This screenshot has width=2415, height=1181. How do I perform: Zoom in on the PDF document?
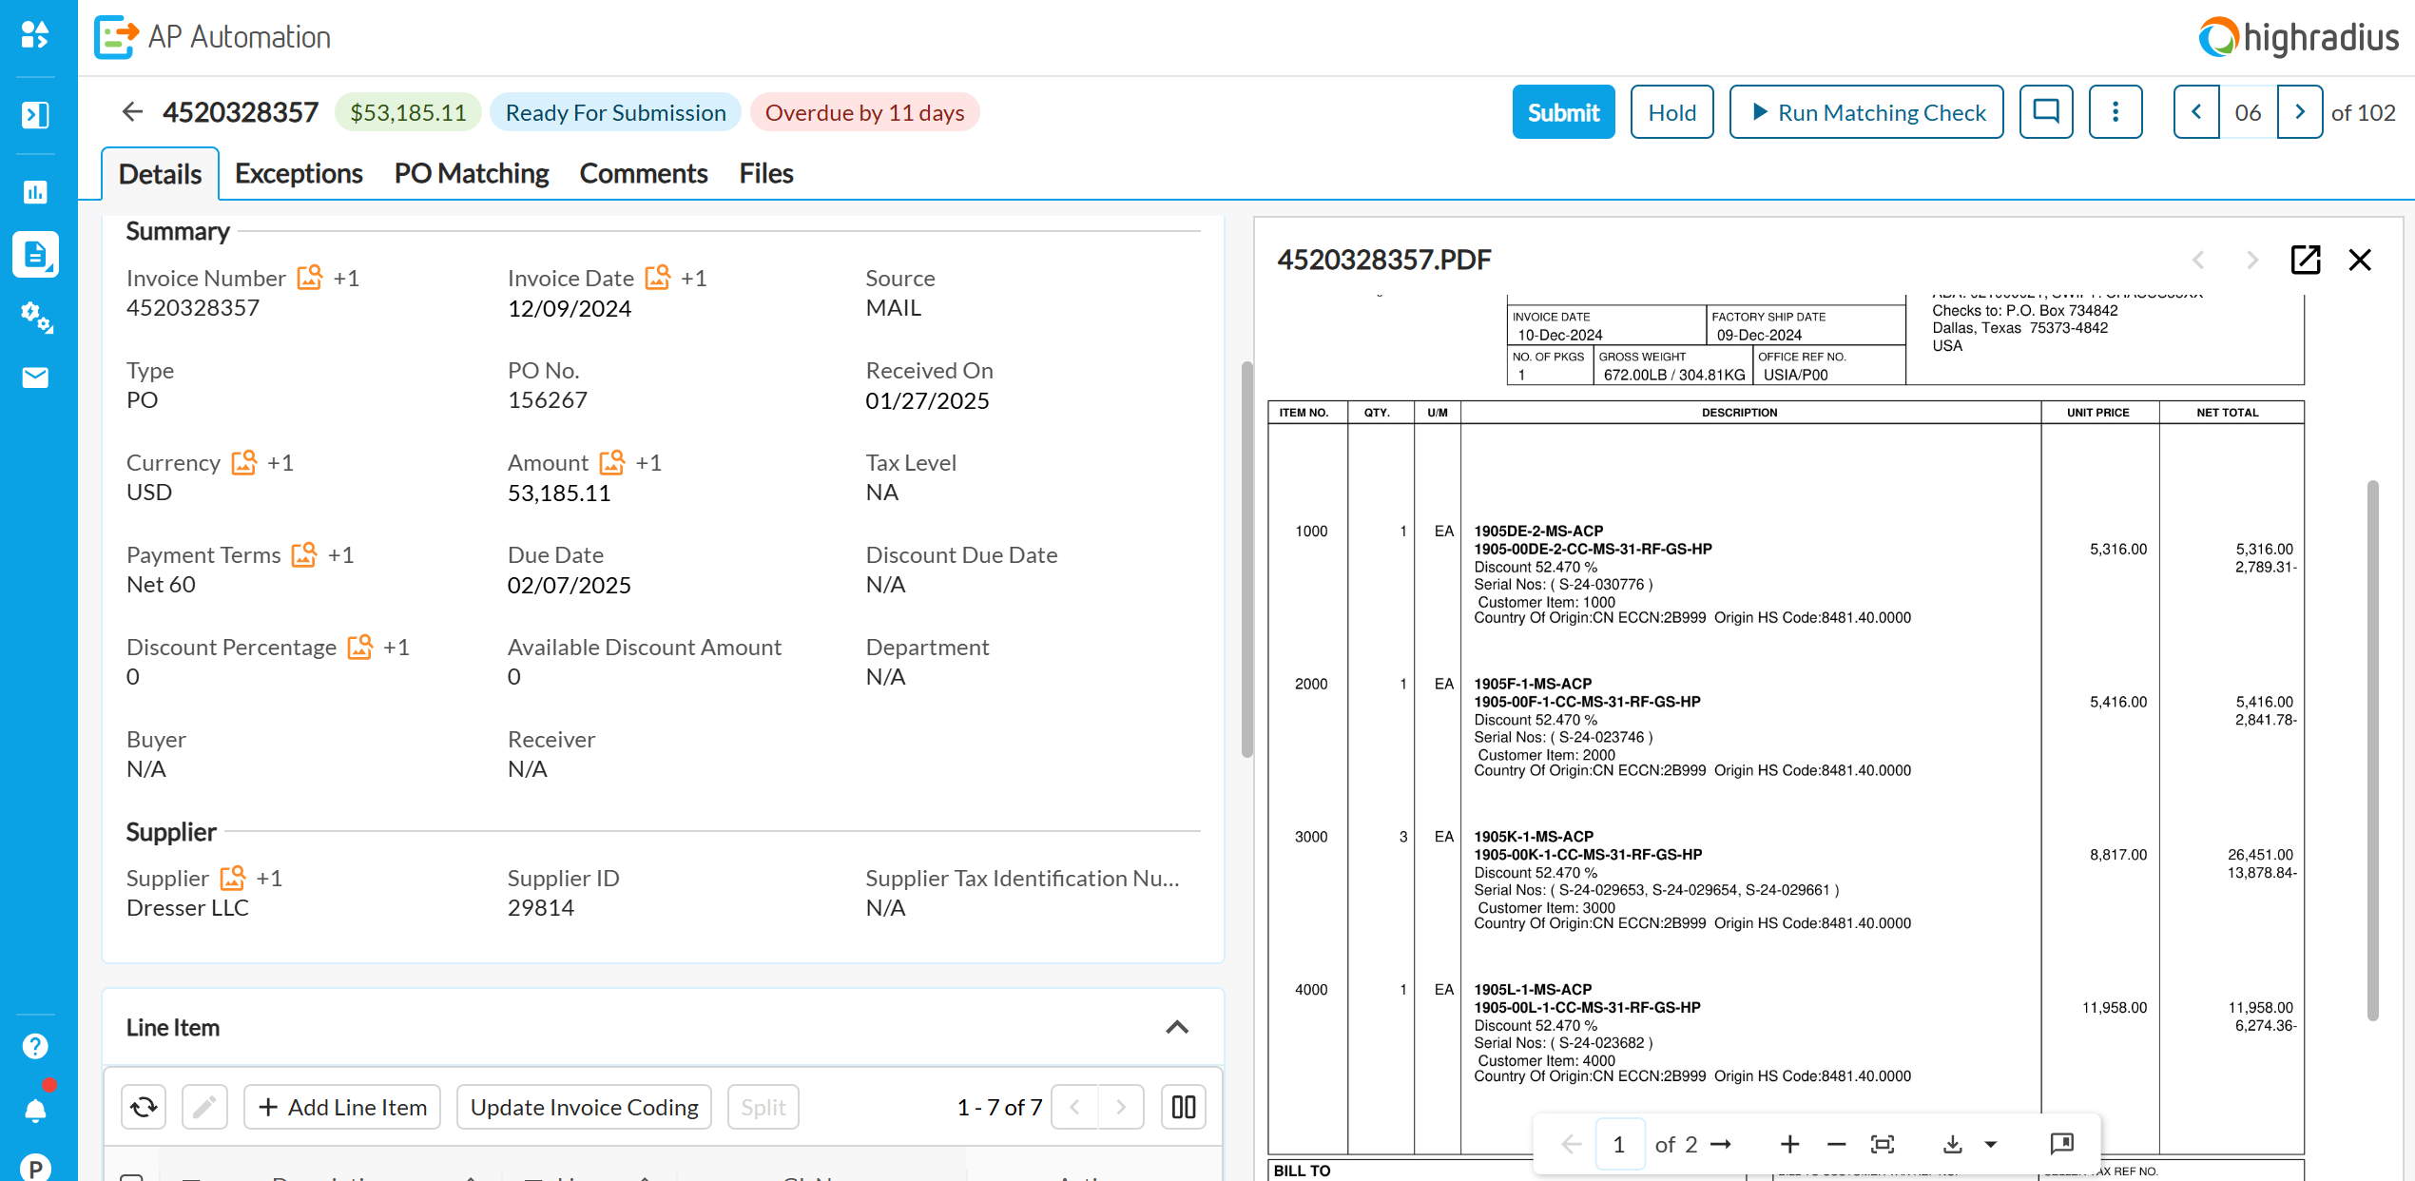(1790, 1144)
